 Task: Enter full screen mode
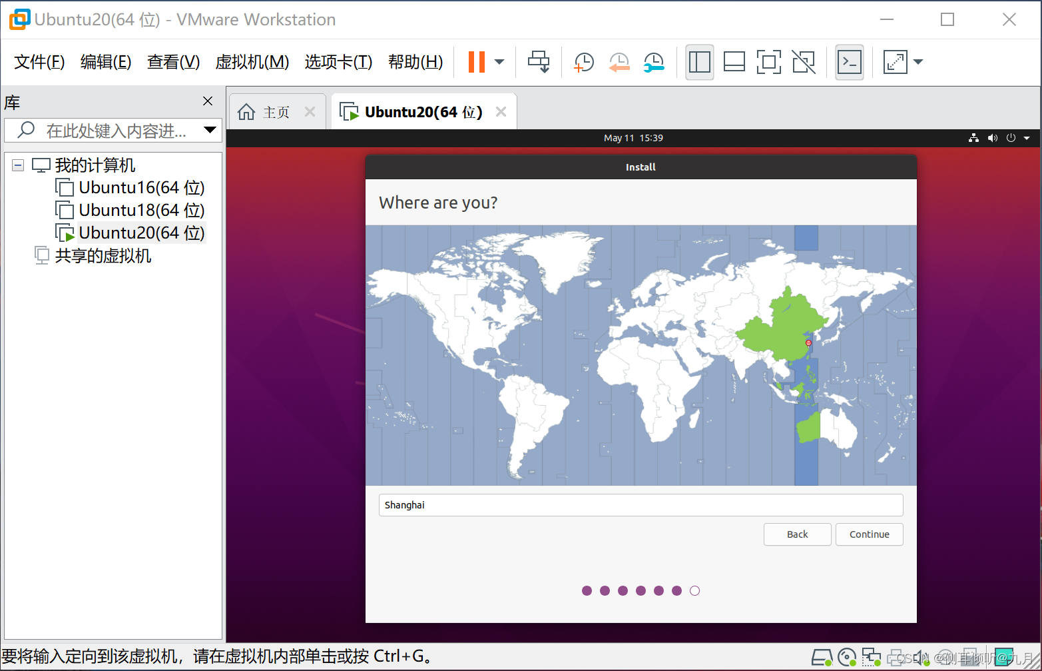769,63
